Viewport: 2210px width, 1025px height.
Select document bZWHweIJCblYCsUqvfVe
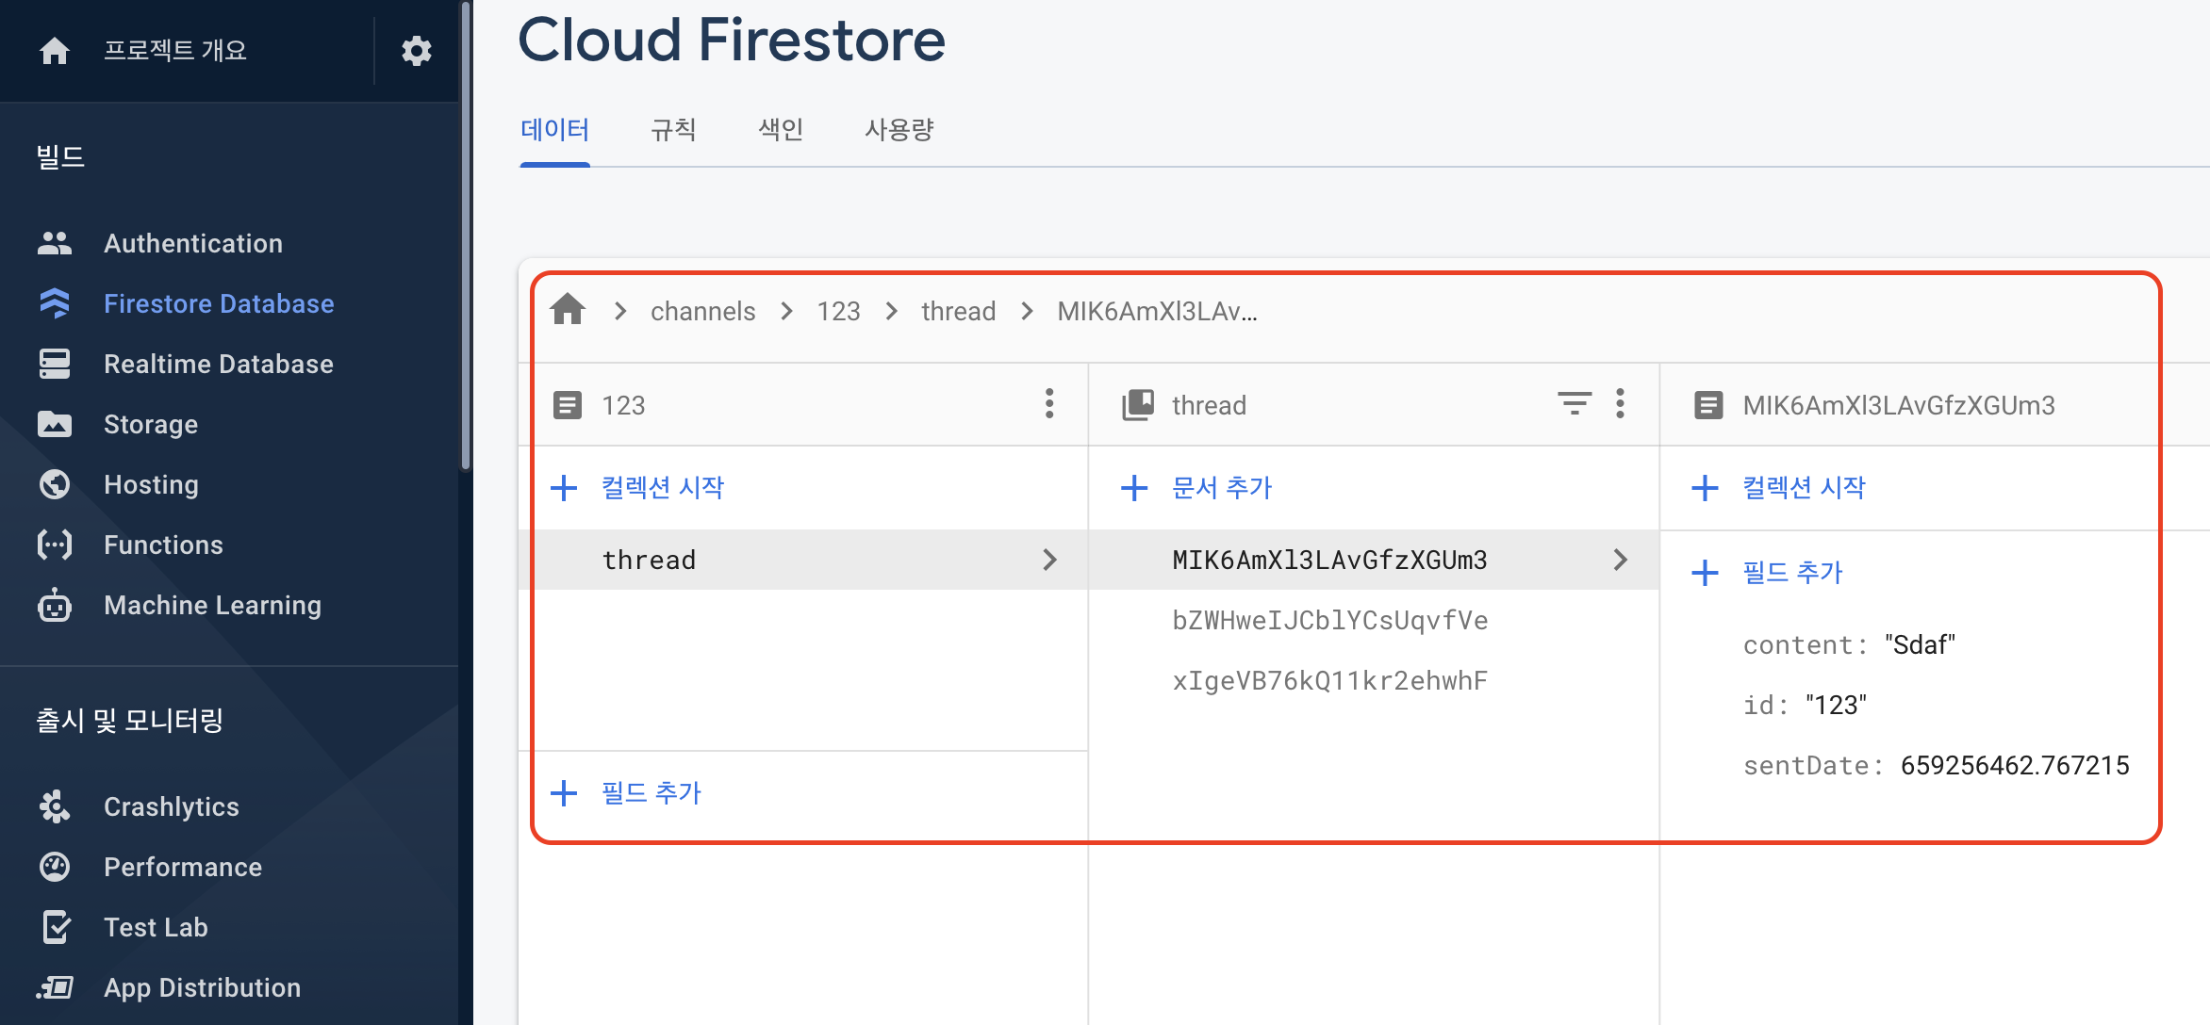pos(1329,620)
